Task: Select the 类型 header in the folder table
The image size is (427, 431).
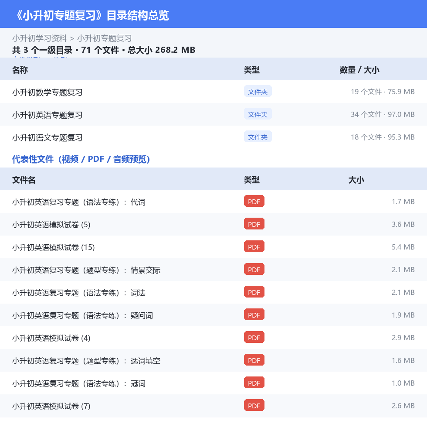Action: click(252, 70)
